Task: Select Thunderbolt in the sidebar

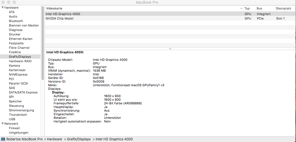Action: click(18, 115)
